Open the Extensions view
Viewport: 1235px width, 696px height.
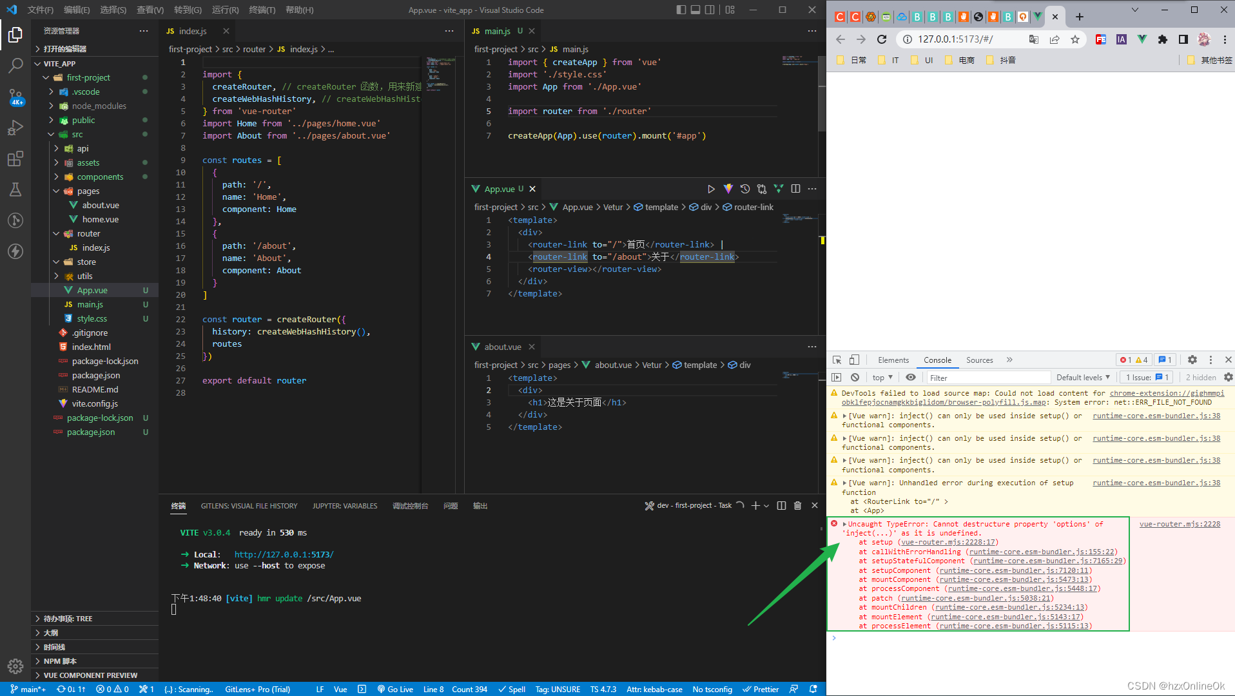pyautogui.click(x=15, y=159)
